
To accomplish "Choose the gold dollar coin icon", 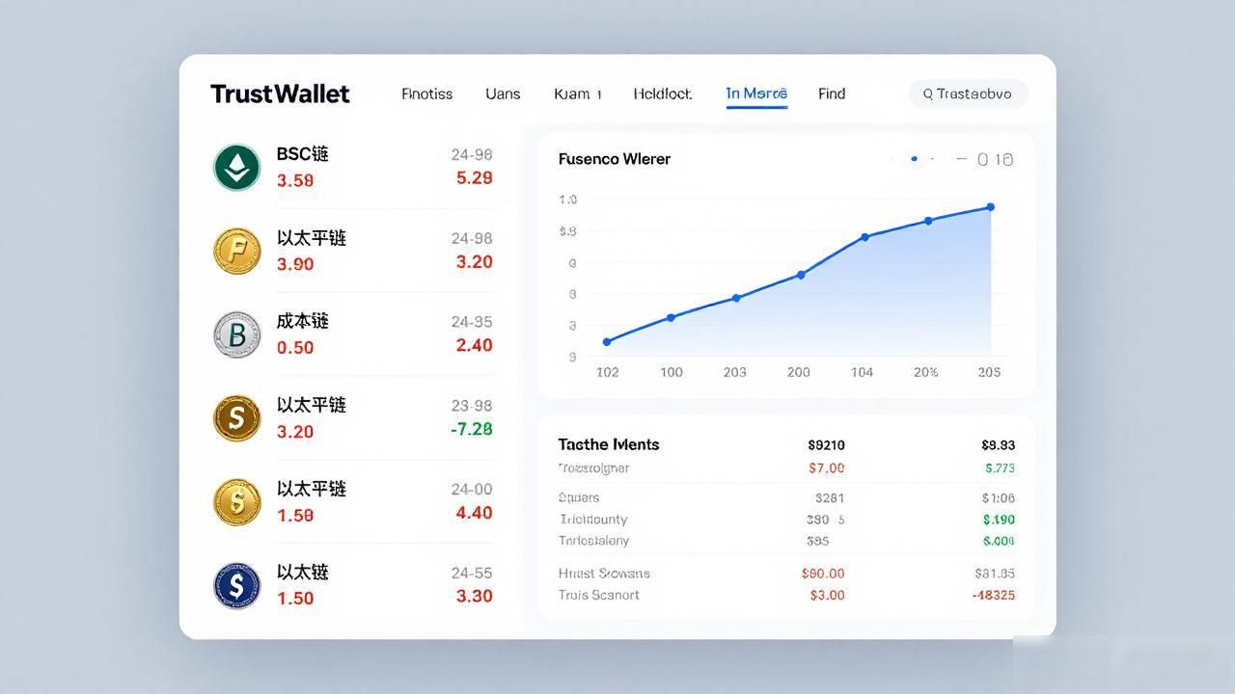I will click(236, 502).
